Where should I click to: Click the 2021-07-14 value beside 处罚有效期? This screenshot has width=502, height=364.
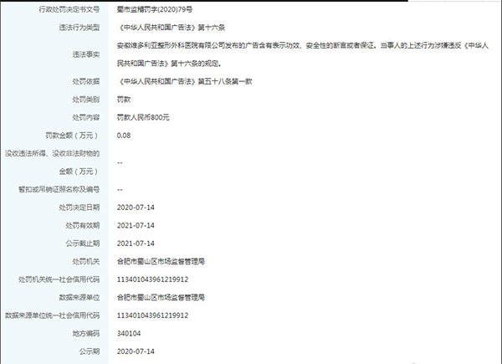tap(136, 225)
